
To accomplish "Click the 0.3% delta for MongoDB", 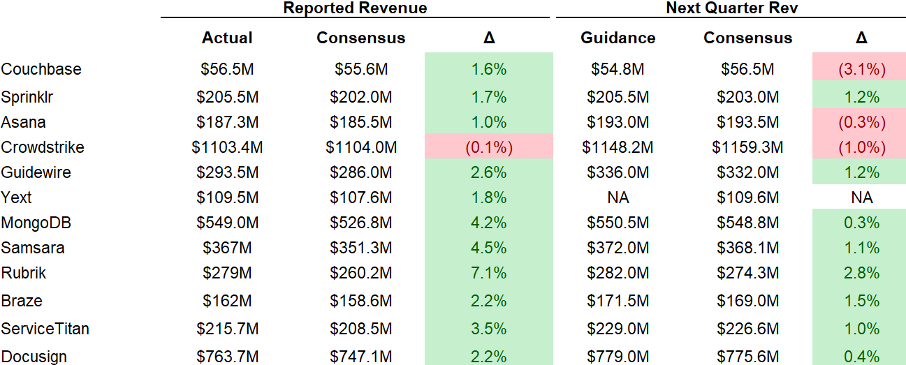I will click(858, 223).
